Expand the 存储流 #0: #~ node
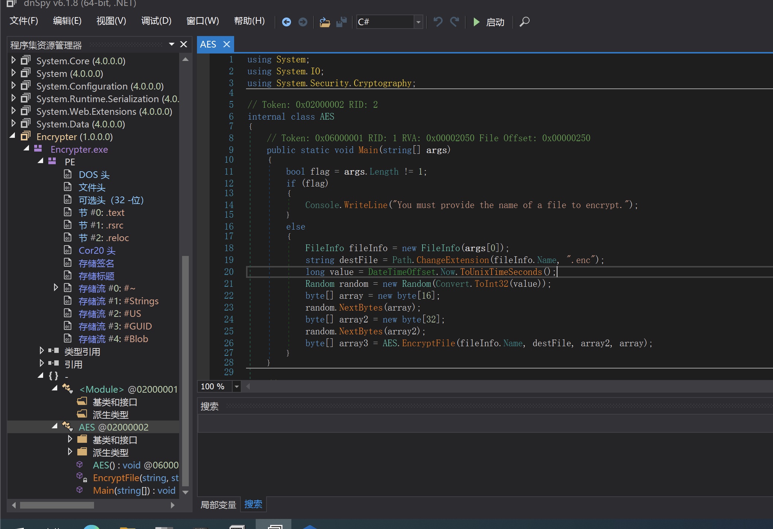 pyautogui.click(x=56, y=288)
